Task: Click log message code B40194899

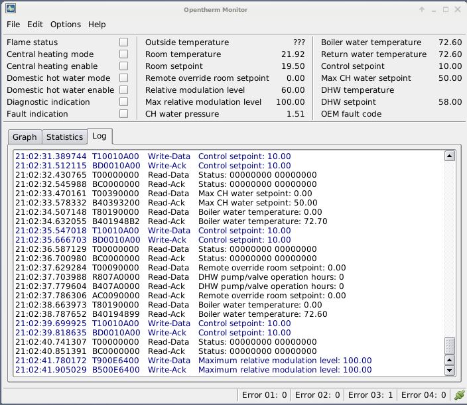Action: [x=116, y=314]
